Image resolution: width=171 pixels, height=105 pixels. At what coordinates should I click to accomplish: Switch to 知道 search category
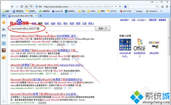click(53, 24)
